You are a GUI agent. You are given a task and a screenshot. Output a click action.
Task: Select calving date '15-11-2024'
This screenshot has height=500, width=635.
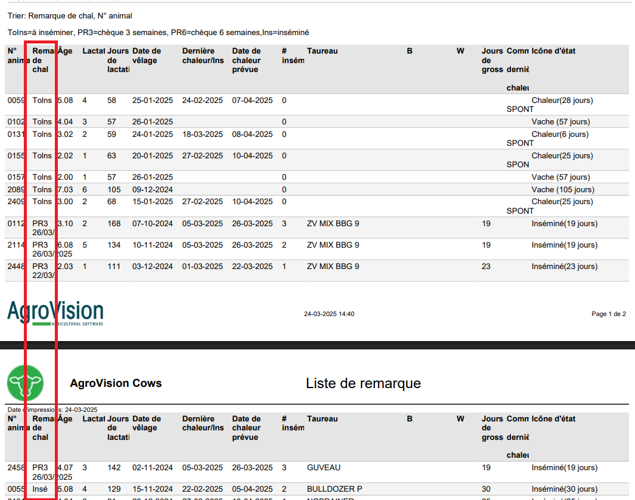[152, 489]
